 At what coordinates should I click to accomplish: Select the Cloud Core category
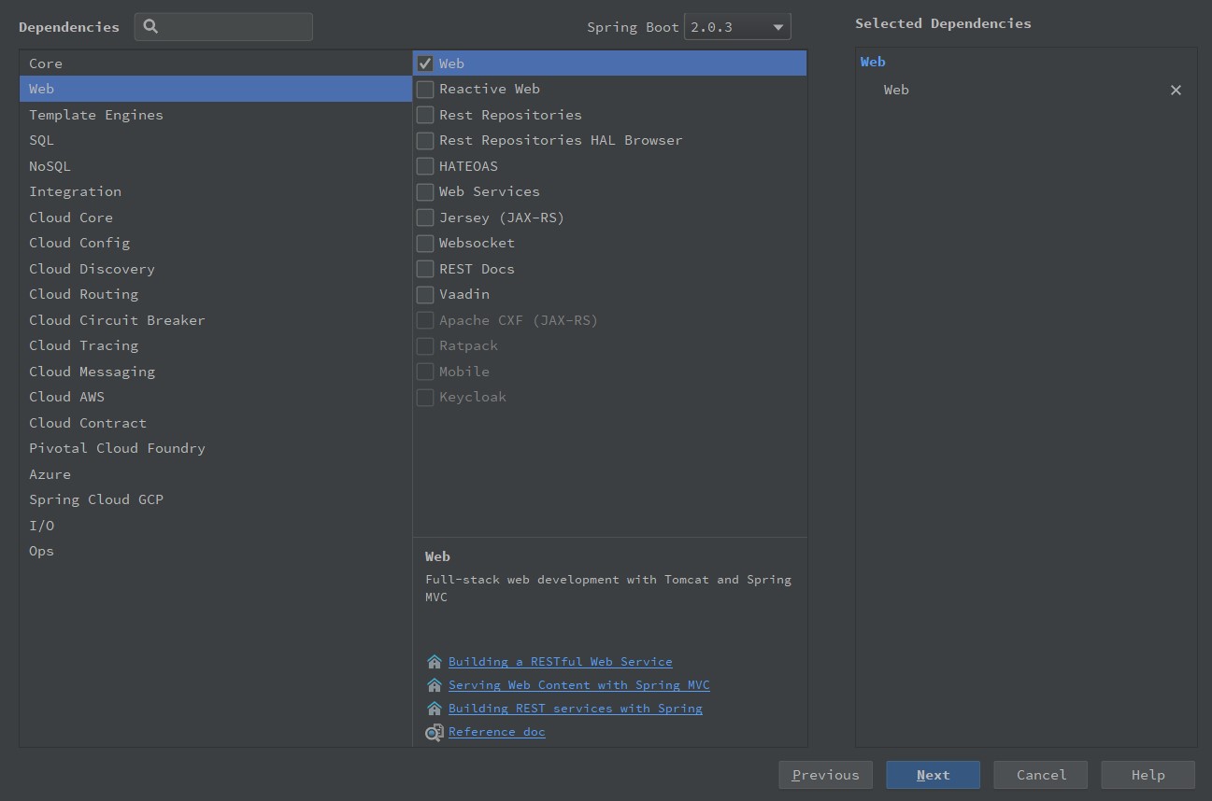[x=215, y=218]
